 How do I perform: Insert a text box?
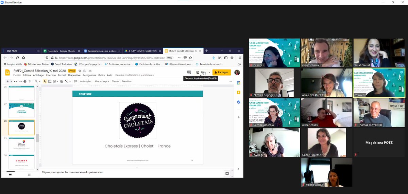pos(50,81)
